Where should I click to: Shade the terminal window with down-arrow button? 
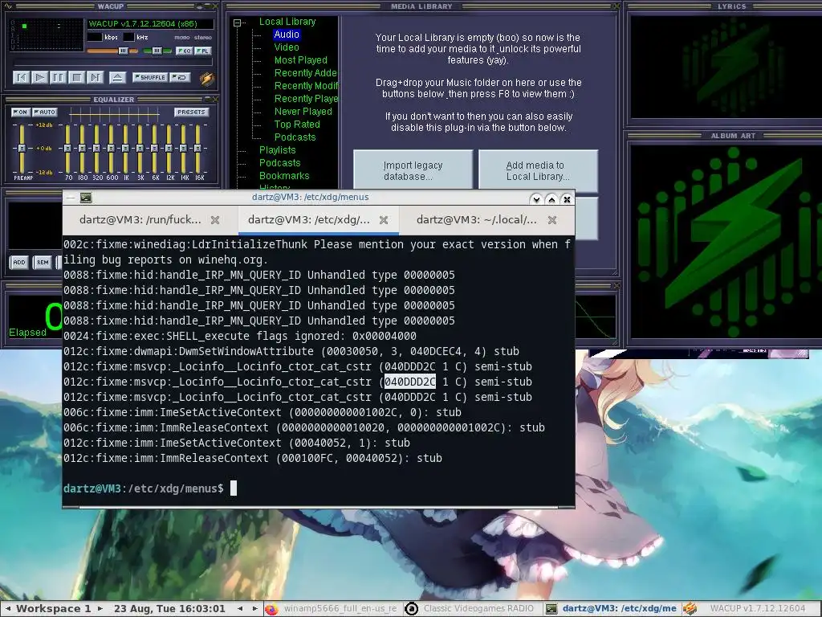coord(535,199)
